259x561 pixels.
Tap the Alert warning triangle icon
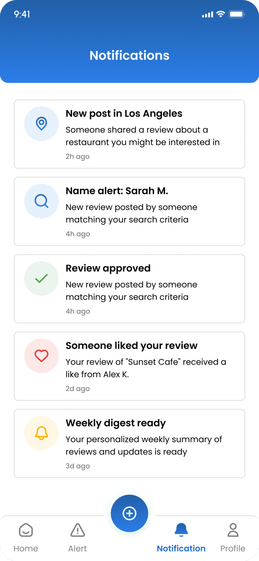[77, 530]
